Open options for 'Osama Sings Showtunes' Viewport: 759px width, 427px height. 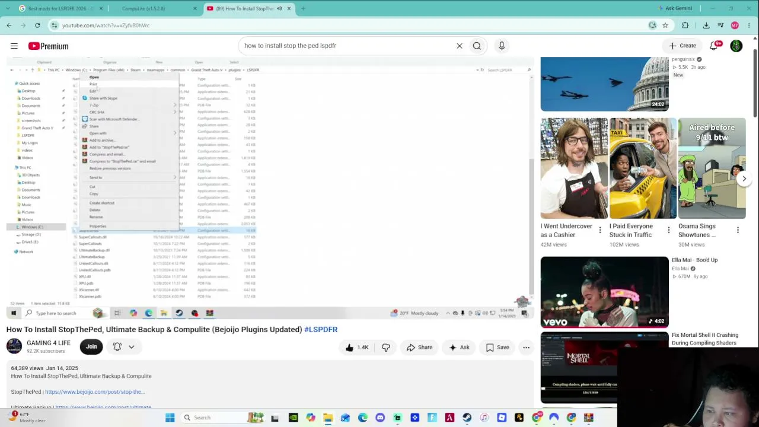point(738,230)
